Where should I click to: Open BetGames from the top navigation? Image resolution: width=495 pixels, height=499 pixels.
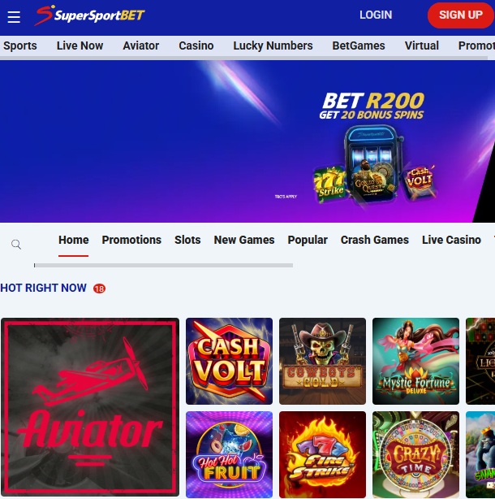359,46
